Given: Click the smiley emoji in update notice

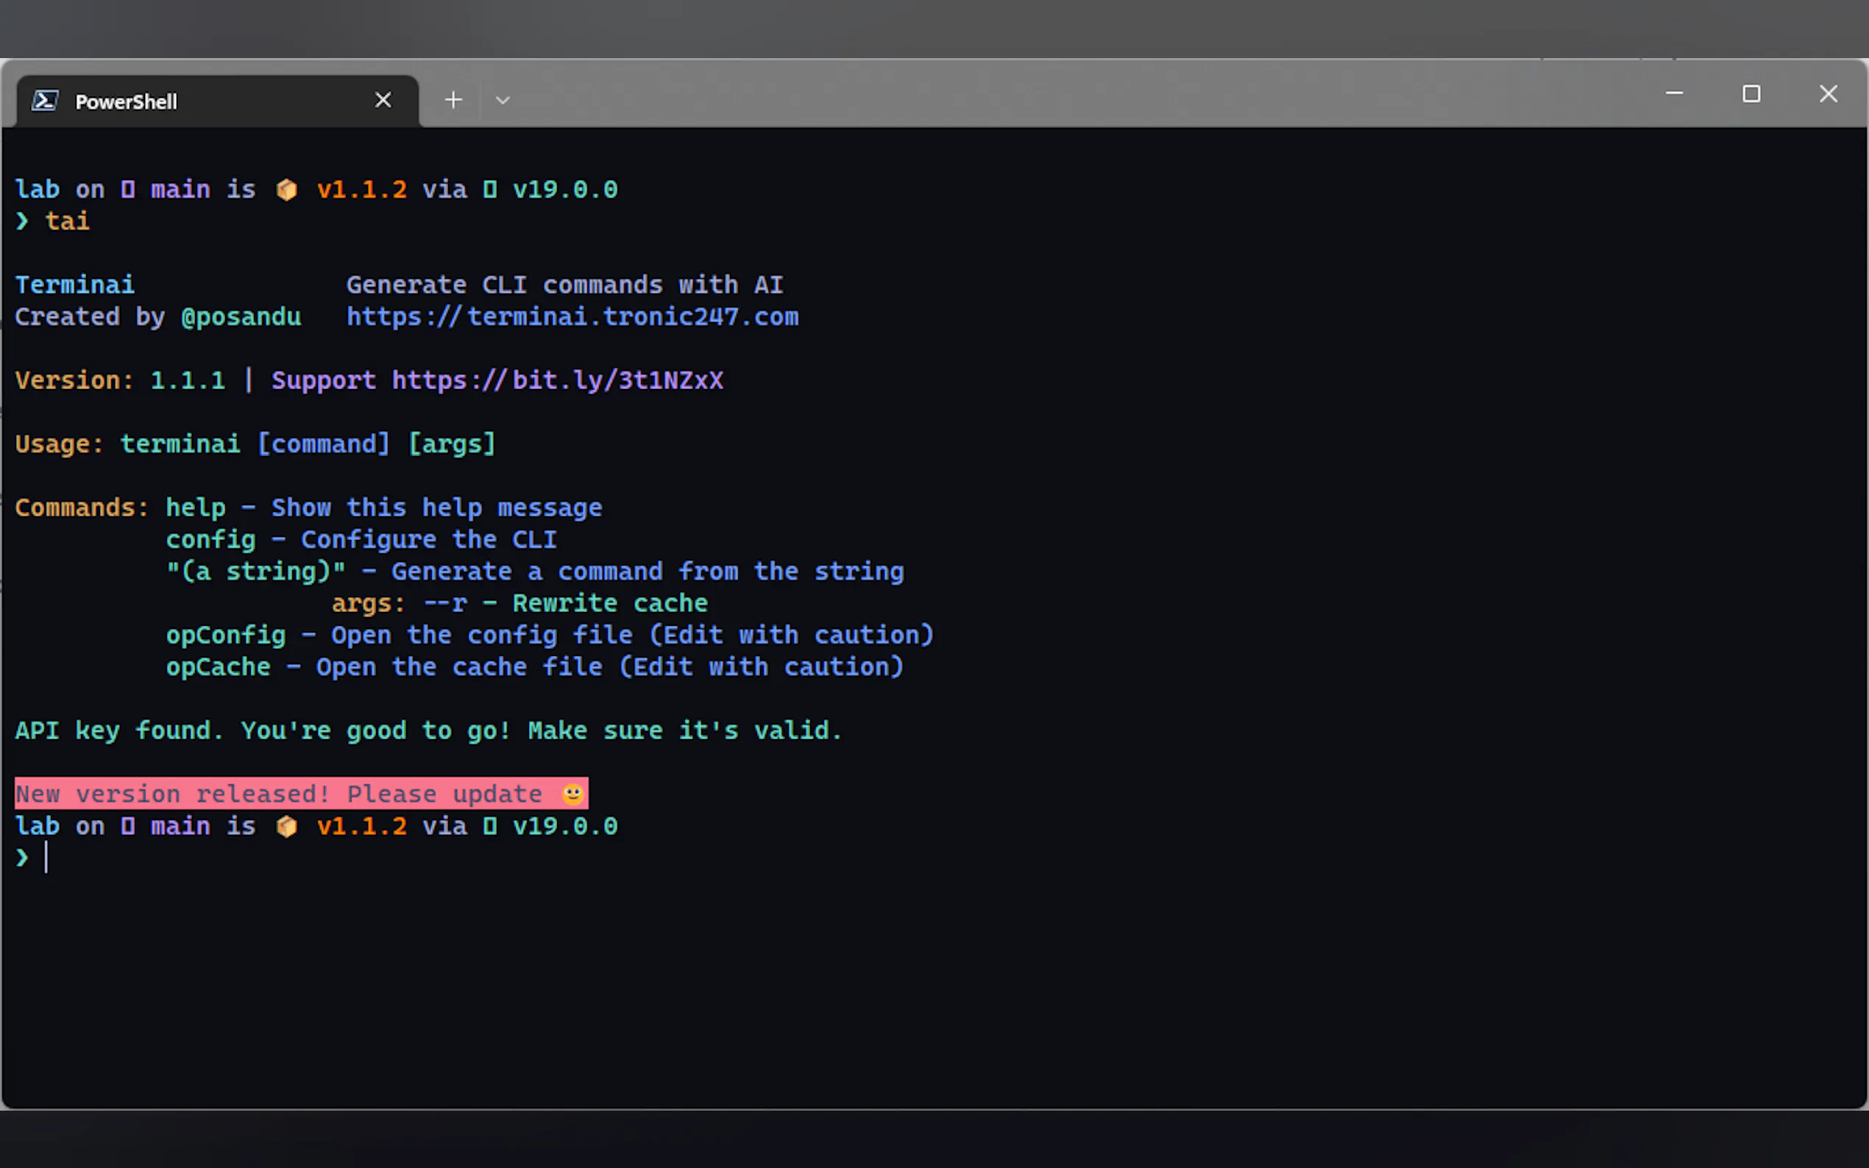Looking at the screenshot, I should click(x=572, y=794).
